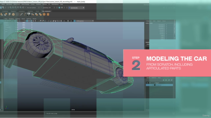The height and width of the screenshot is (118, 211).
Task: Toggle the P playback box of layer1
Action: point(150,83)
